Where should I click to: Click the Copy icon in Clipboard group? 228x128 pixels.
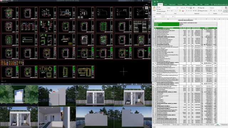click(157, 9)
